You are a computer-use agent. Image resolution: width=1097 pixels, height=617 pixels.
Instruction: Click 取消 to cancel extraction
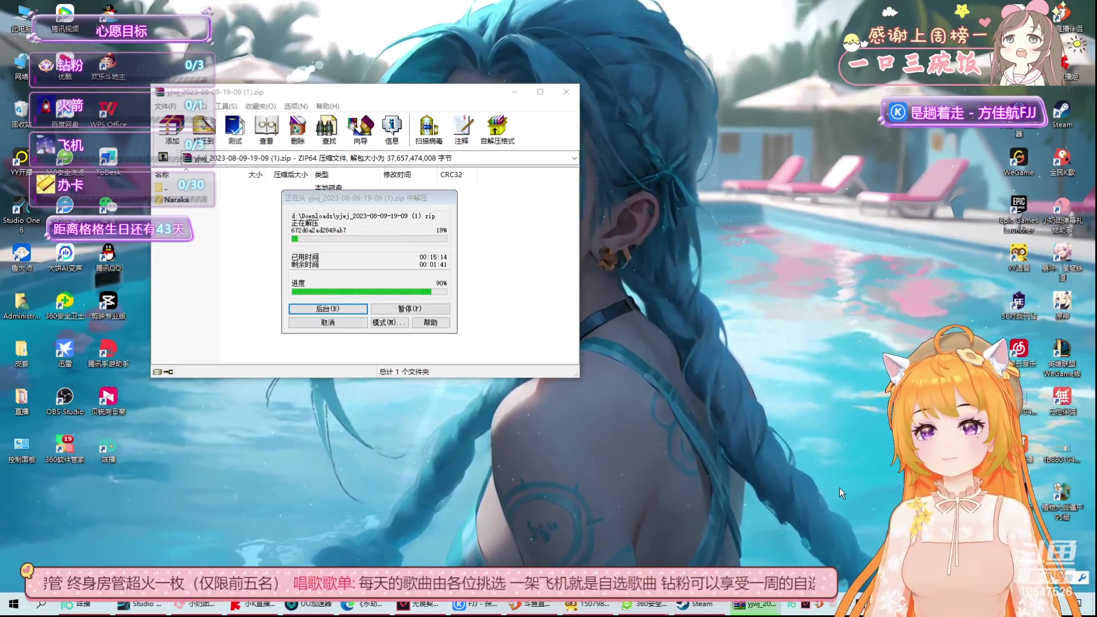click(x=327, y=322)
